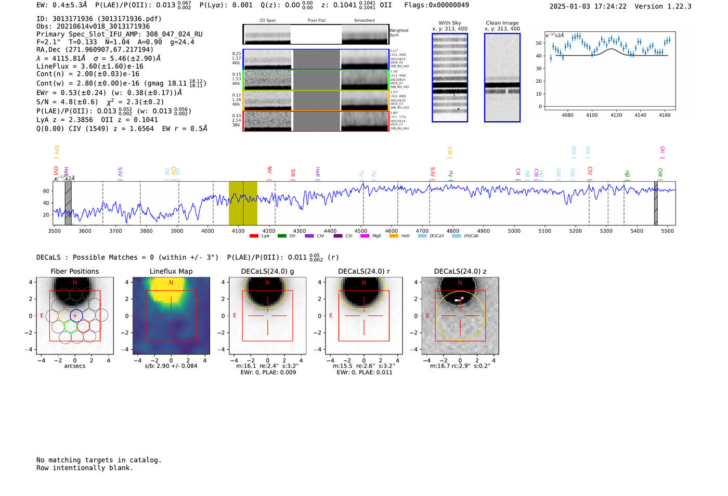Click the Weighted Sum 2D spectrum strip
Image resolution: width=728 pixels, height=496 pixels.
point(316,34)
